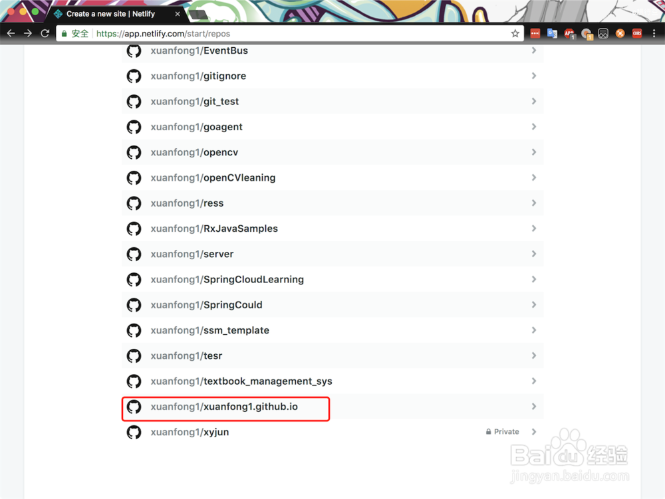Click the green secure lock icon

tap(64, 33)
